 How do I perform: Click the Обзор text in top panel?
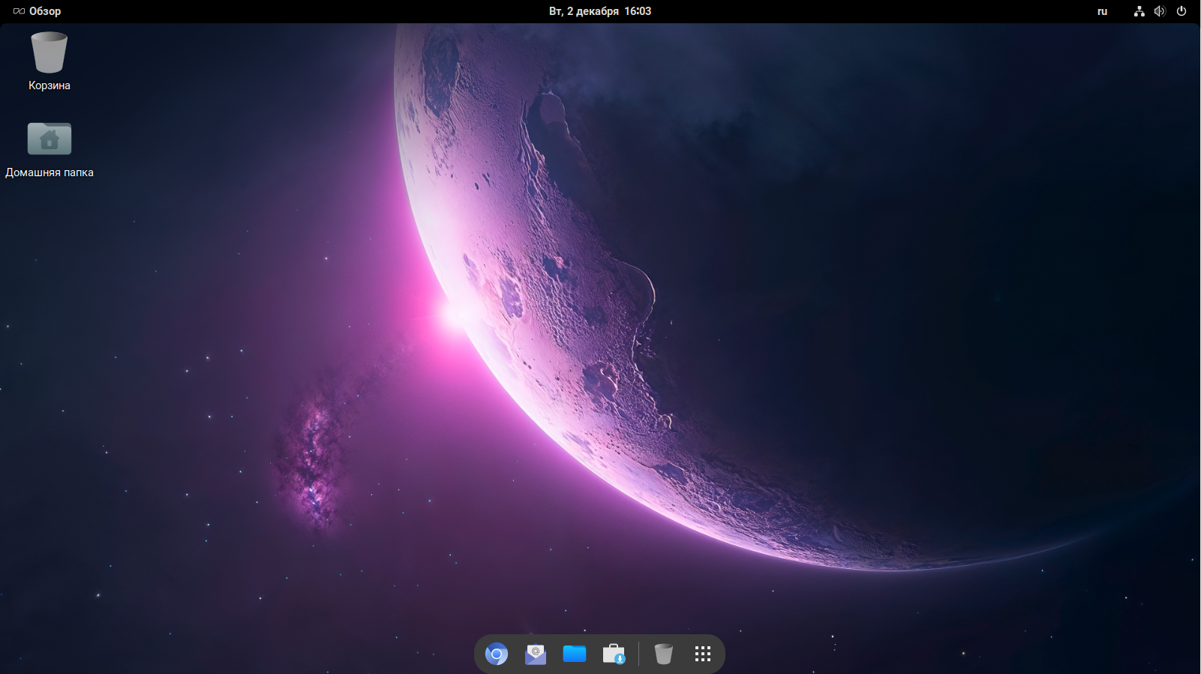pyautogui.click(x=45, y=11)
